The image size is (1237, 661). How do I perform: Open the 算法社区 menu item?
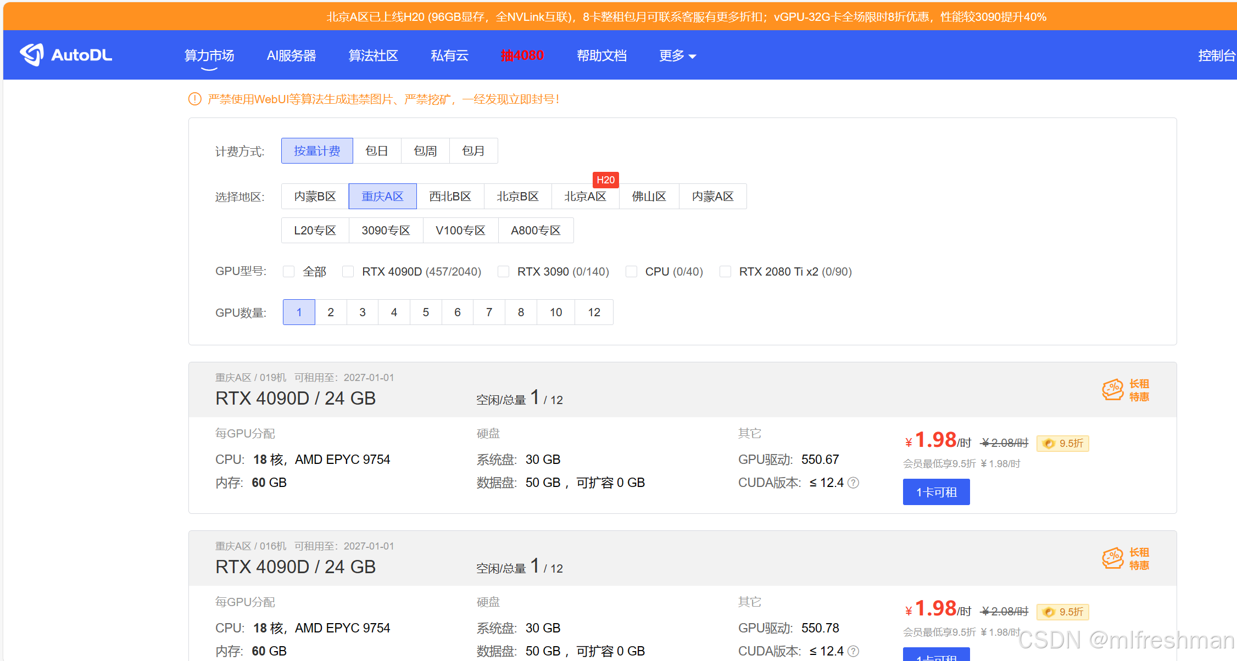[x=373, y=55]
